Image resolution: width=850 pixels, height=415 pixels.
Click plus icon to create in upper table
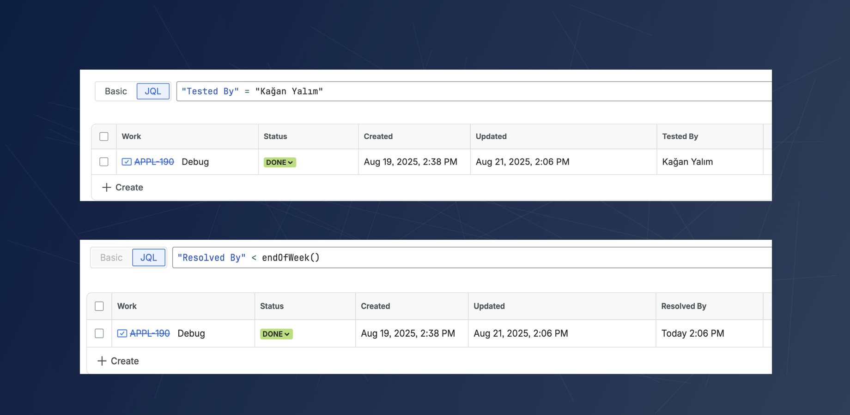coord(107,187)
